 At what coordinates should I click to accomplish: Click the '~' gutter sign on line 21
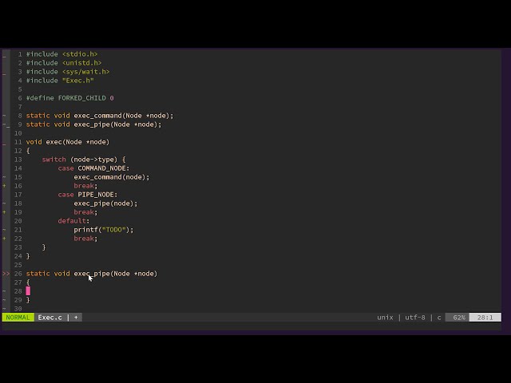point(4,230)
